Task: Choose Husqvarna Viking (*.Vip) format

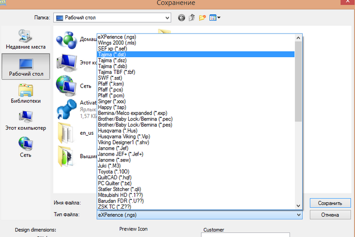Action: (x=196, y=137)
